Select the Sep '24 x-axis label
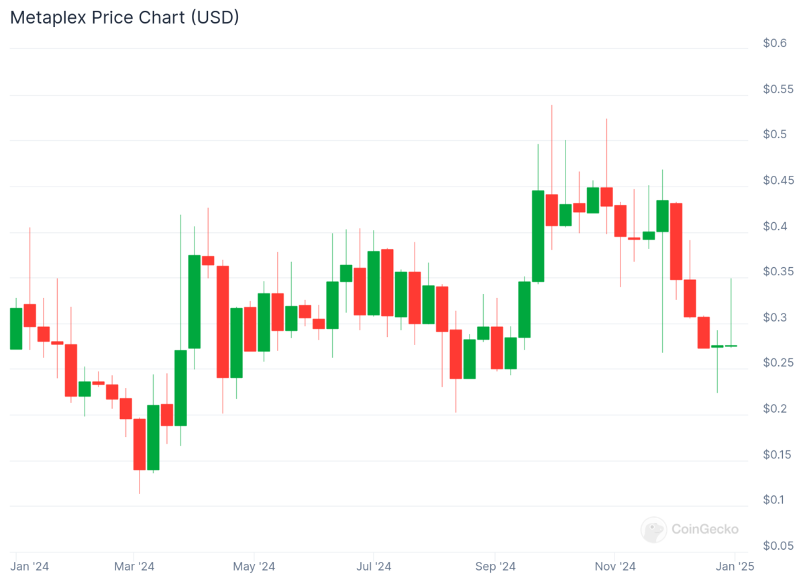The width and height of the screenshot is (805, 588). (495, 567)
